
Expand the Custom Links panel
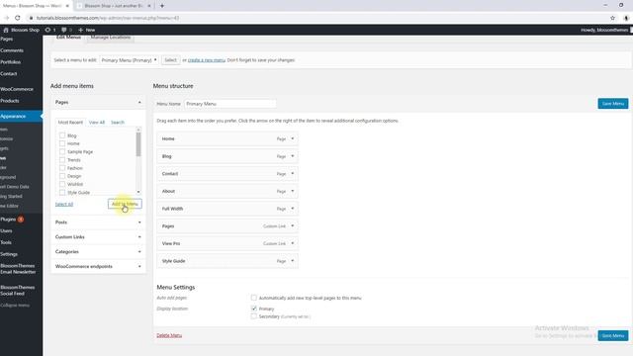tap(139, 237)
